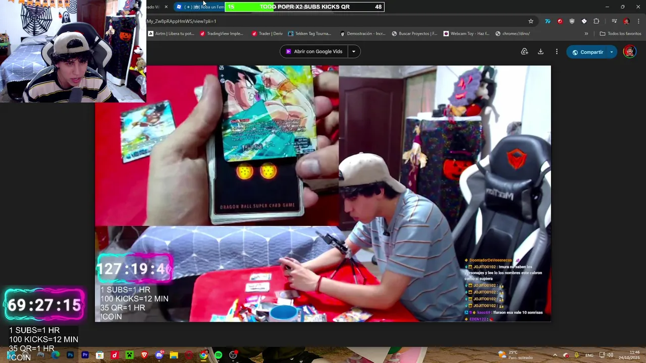Click the red circular extension icon

(560, 21)
